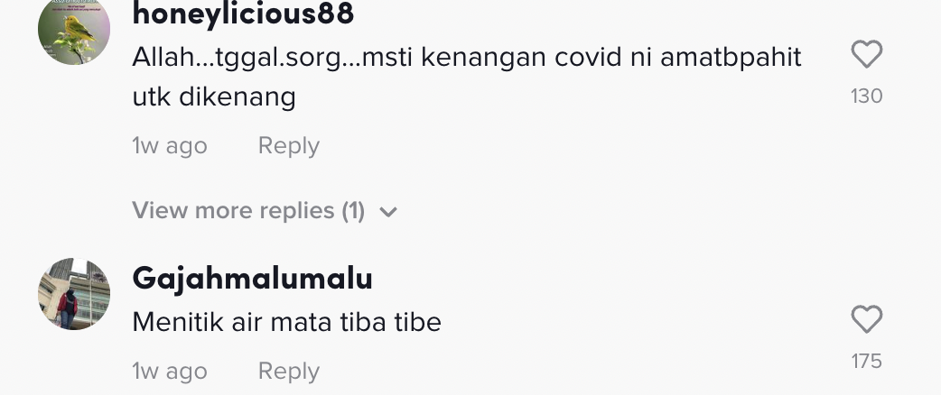941x395 pixels.
Task: Visit the Gajahmalumalu username profile
Action: point(252,279)
